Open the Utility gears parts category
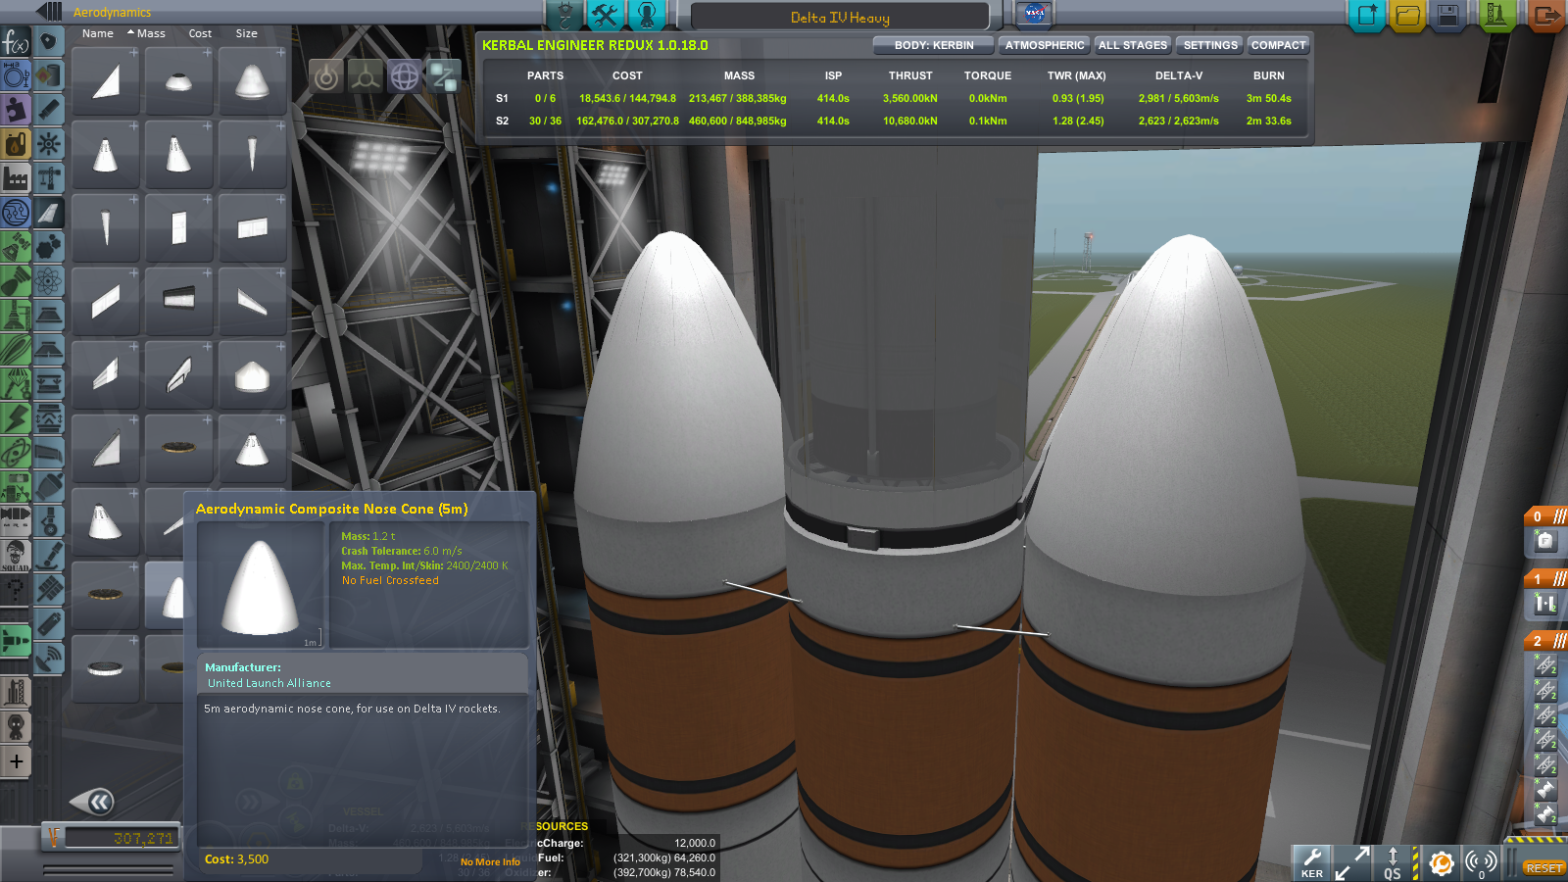 [x=49, y=247]
